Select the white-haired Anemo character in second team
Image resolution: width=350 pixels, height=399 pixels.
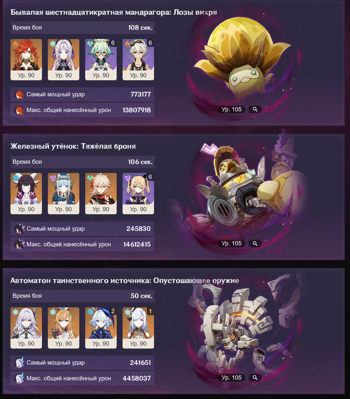coord(101,194)
